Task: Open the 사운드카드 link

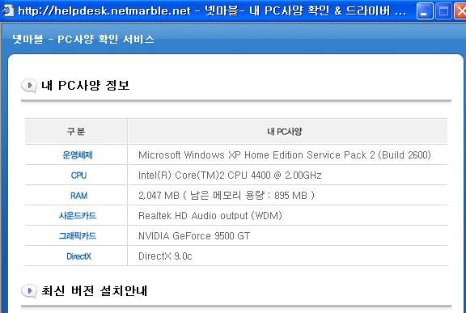Action: pos(78,216)
